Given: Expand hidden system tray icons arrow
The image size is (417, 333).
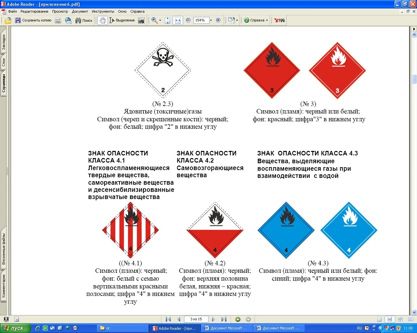Looking at the screenshot, I should [381, 328].
